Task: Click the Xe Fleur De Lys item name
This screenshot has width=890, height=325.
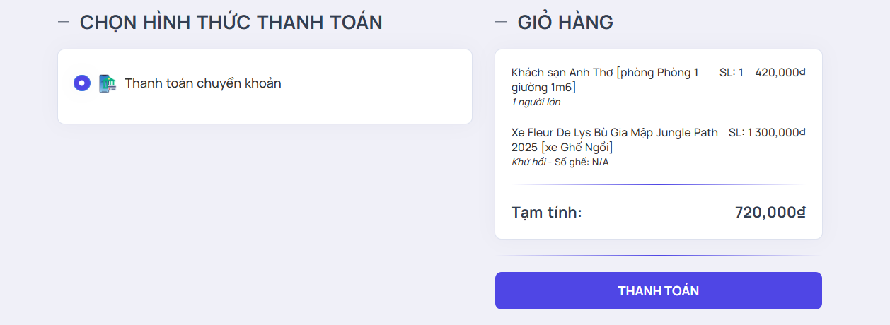Action: 614,139
